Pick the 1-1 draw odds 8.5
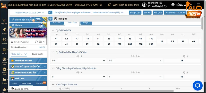The width and height of the screenshot is (206, 93). click(172, 41)
